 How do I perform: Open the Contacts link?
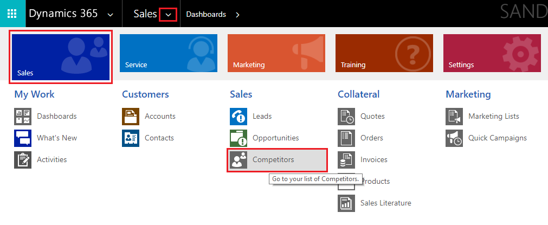[x=159, y=138]
